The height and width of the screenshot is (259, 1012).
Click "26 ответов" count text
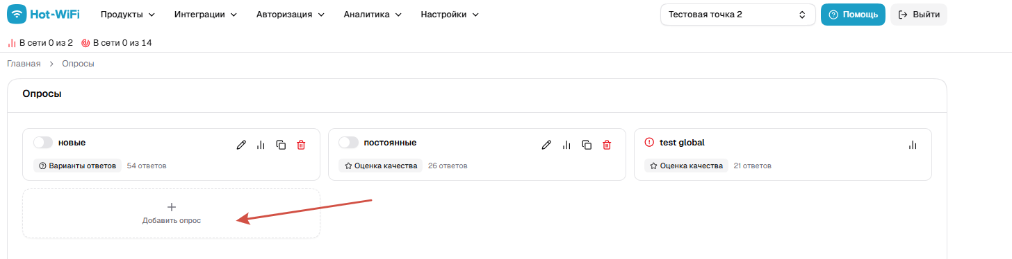(448, 166)
